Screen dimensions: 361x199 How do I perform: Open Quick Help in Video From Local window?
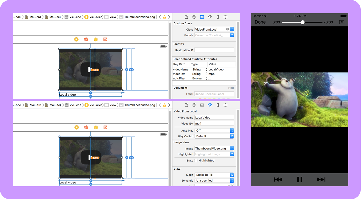[x=194, y=105]
